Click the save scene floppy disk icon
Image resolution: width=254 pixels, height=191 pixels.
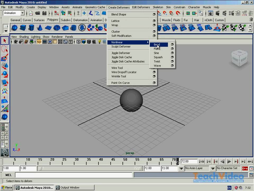pos(44,13)
